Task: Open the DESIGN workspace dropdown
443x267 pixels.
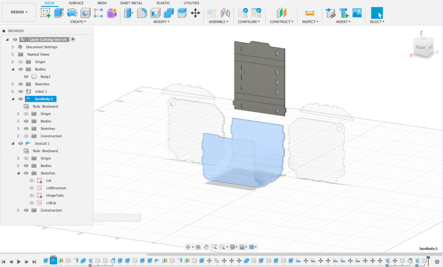Action: pyautogui.click(x=19, y=12)
